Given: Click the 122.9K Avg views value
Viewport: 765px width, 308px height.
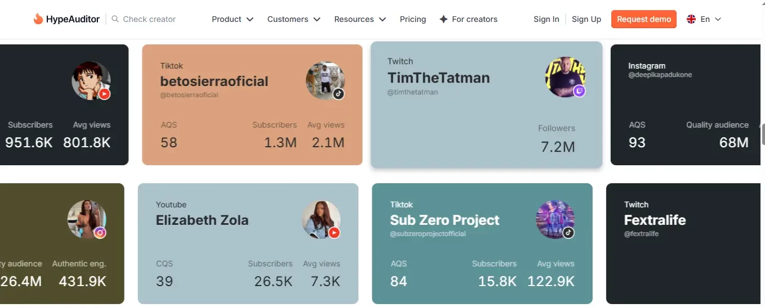Looking at the screenshot, I should 551,282.
